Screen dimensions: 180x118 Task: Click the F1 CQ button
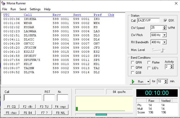pos(11,107)
